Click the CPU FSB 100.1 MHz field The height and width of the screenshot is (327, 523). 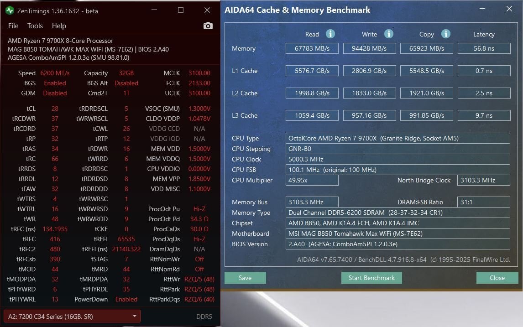[x=397, y=170]
